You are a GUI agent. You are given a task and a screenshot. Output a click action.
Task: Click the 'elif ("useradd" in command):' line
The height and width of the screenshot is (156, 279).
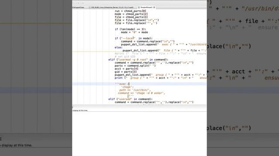[x=130, y=99]
